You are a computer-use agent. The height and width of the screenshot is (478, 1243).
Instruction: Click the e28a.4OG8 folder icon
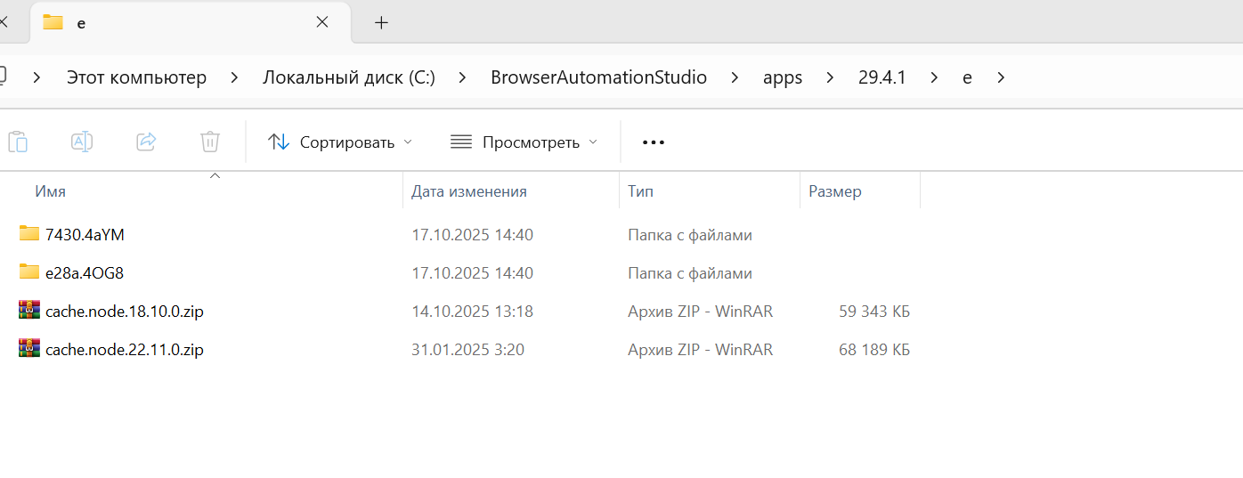[29, 272]
